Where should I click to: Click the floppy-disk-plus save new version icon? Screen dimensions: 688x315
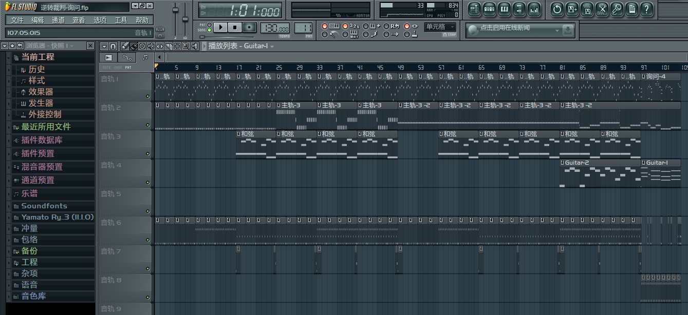(x=572, y=9)
